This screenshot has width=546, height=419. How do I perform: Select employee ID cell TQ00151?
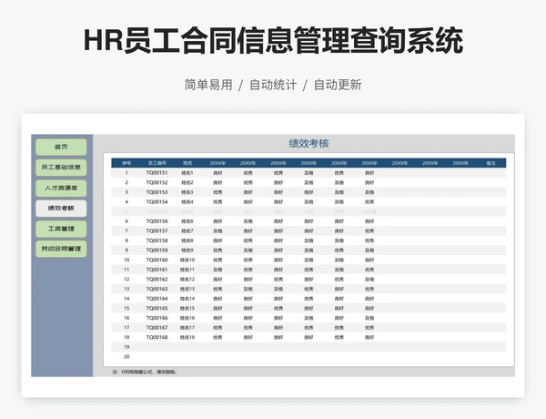click(x=157, y=173)
